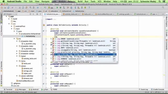
Task: Click the Hide Project panel icon
Action: (x=41, y=14)
